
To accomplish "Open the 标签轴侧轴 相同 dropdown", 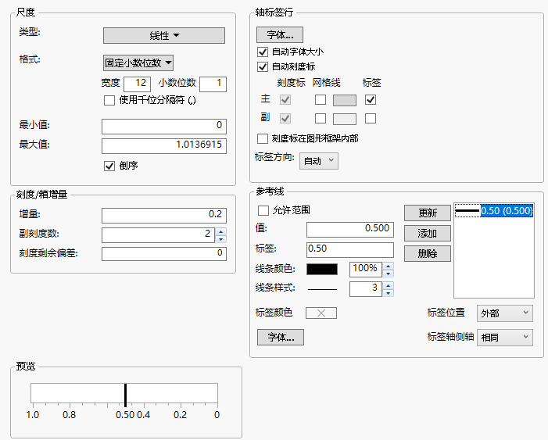I will click(x=505, y=338).
